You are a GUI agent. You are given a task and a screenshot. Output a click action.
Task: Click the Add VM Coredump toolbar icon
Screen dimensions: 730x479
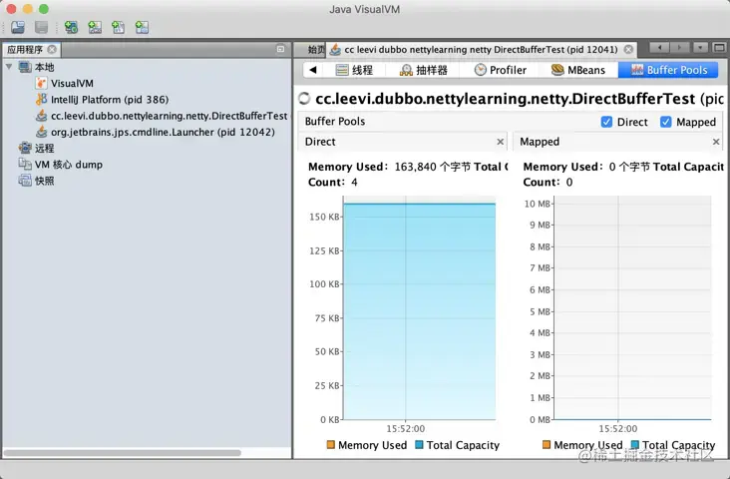pyautogui.click(x=119, y=27)
